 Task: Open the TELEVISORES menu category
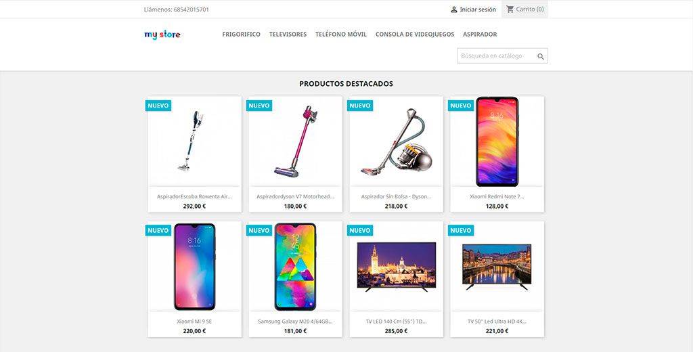(288, 34)
